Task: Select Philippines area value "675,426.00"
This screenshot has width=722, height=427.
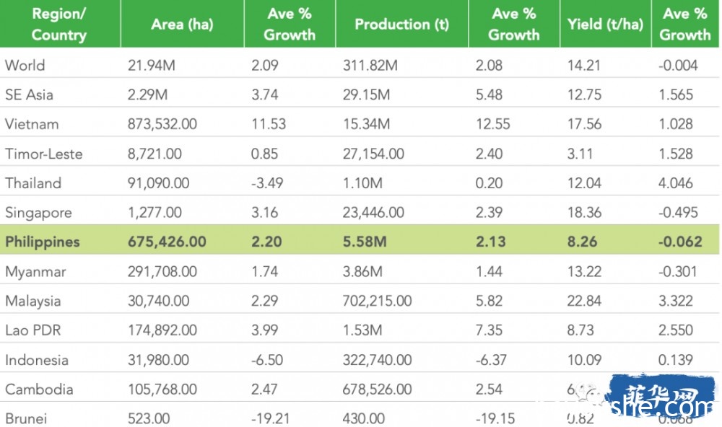Action: click(167, 242)
